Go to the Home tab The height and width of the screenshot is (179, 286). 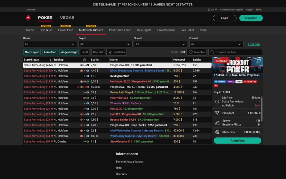tap(30, 30)
